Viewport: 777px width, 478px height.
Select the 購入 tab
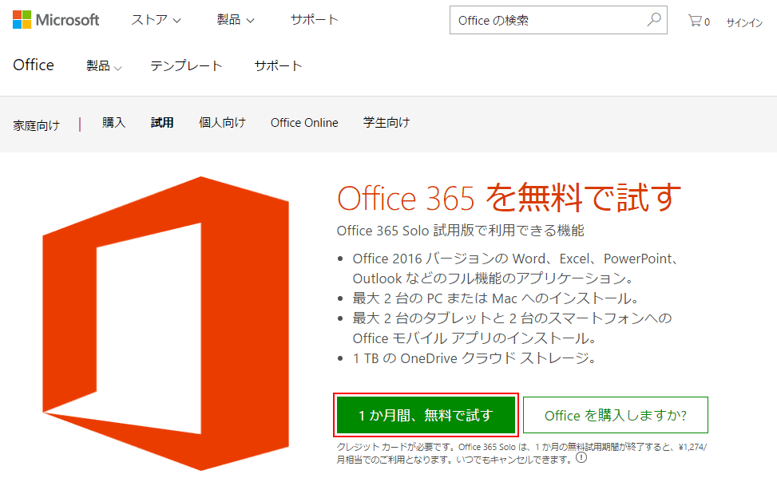[x=113, y=122]
